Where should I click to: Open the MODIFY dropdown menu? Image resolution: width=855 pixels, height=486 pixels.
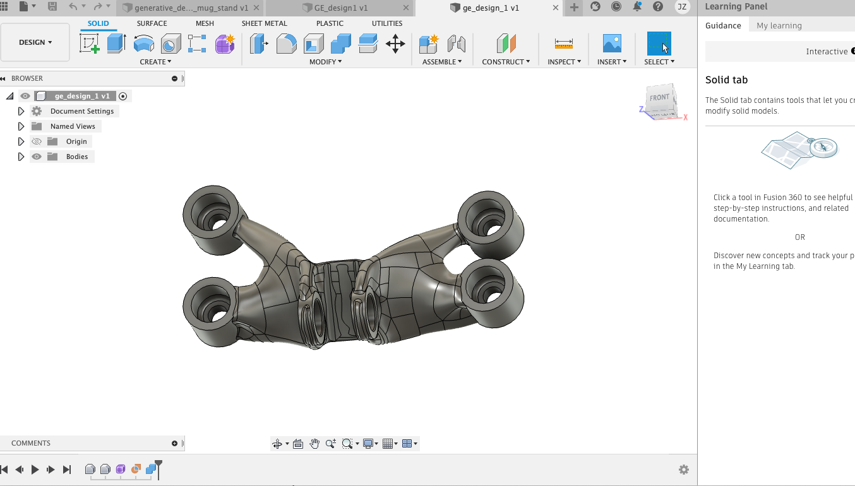tap(325, 62)
